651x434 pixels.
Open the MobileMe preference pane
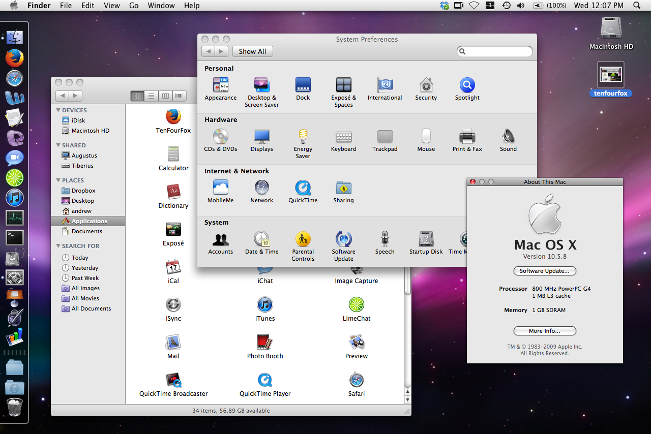(x=220, y=188)
